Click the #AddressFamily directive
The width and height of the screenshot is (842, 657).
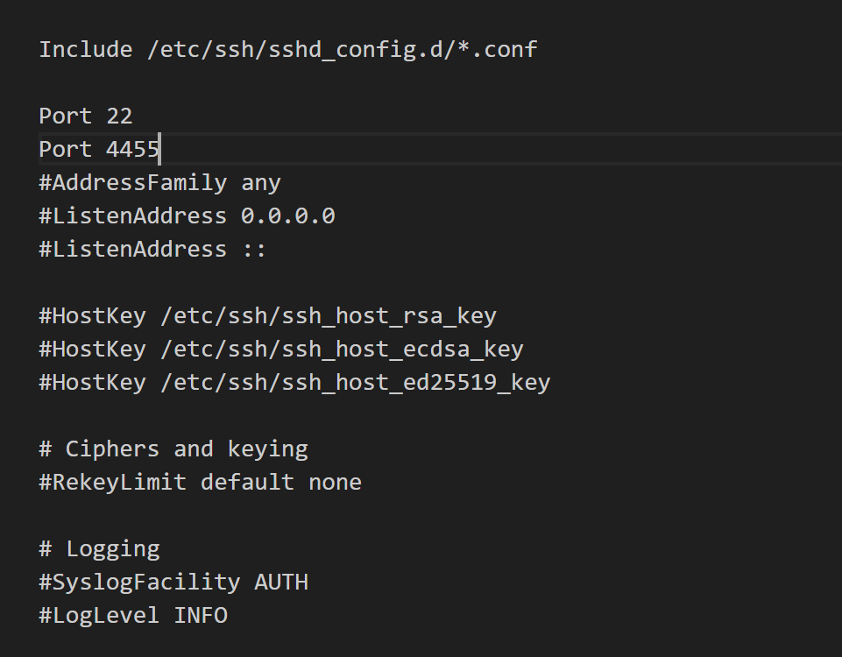pos(132,183)
